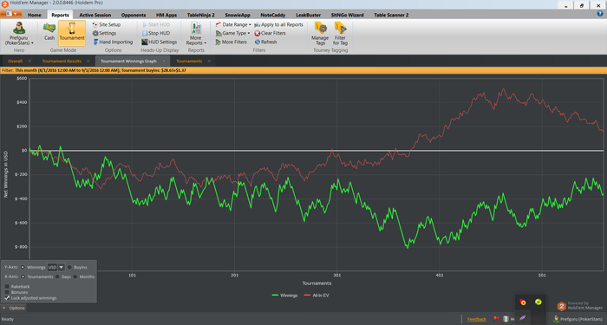
Task: Click the Start HUD button
Action: point(156,24)
